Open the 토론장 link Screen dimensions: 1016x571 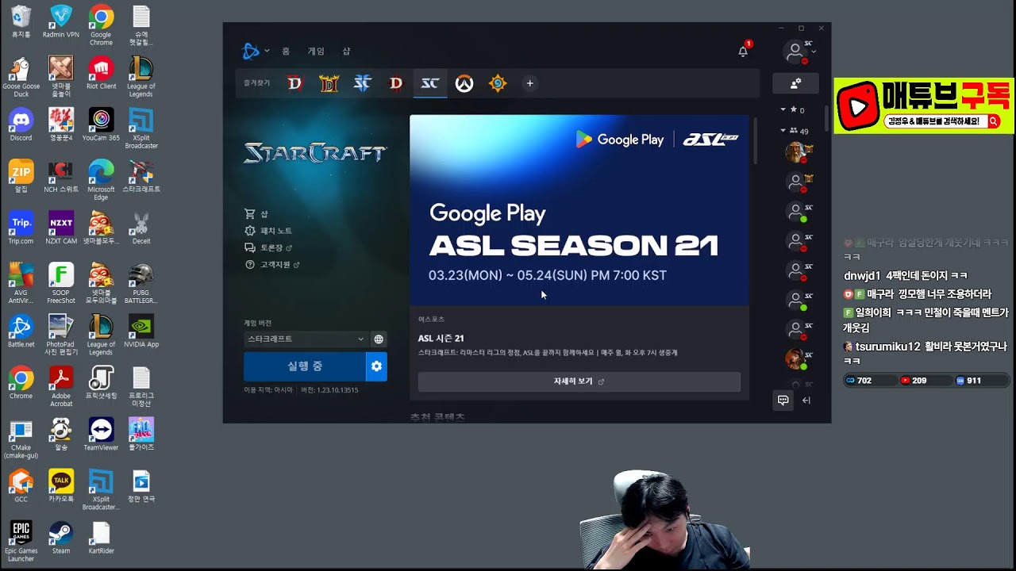268,247
